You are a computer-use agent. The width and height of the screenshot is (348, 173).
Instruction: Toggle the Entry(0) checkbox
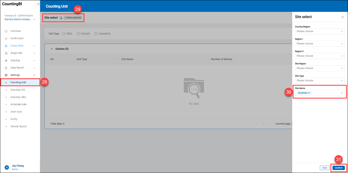78,34
